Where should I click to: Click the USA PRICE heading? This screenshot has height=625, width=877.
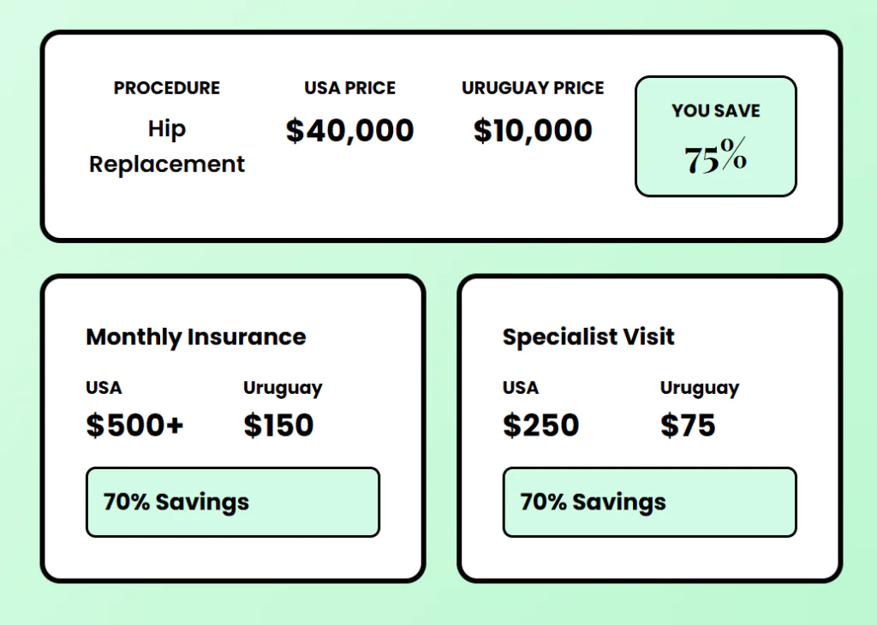point(349,88)
